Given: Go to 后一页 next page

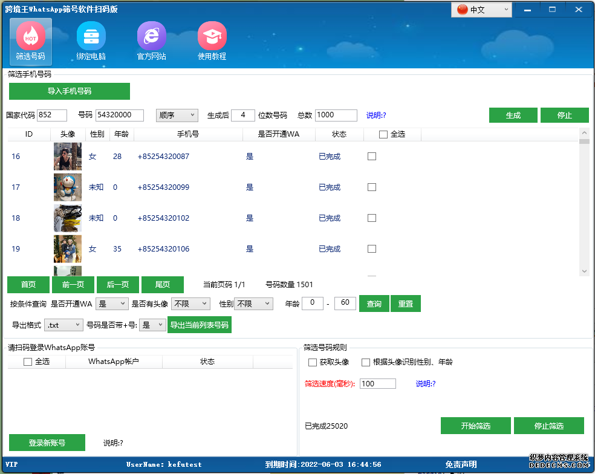Looking at the screenshot, I should coord(118,285).
